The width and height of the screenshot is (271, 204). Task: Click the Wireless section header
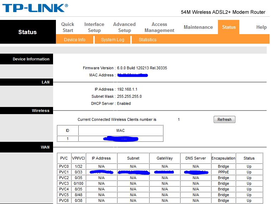click(x=26, y=111)
